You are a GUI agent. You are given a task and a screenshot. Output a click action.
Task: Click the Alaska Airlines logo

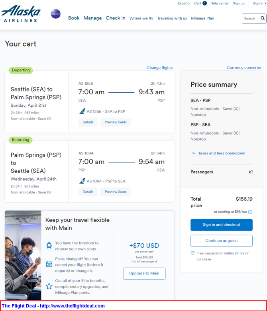[x=21, y=14]
